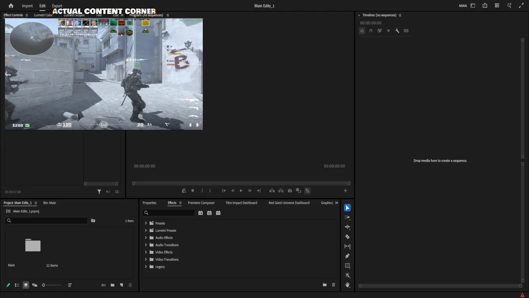Toggle Snap magnet in Timeline panel
The width and height of the screenshot is (529, 298).
[x=371, y=31]
